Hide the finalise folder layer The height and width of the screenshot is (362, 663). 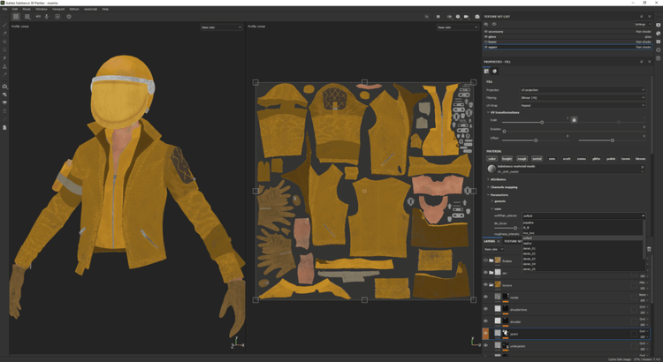[x=485, y=260]
